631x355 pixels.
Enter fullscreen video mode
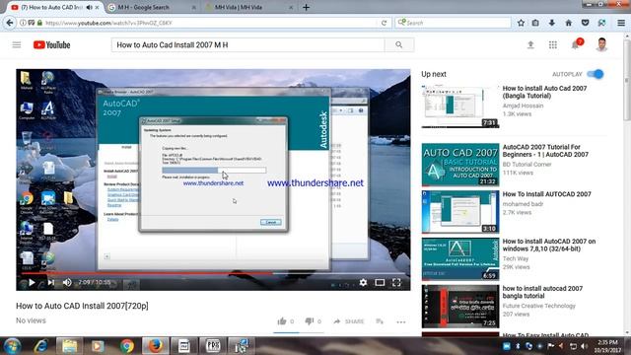[396, 283]
